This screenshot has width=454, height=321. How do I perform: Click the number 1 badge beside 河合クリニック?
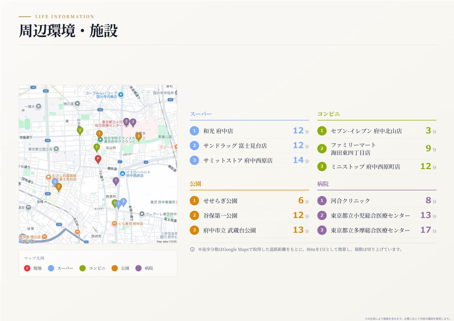(x=322, y=201)
